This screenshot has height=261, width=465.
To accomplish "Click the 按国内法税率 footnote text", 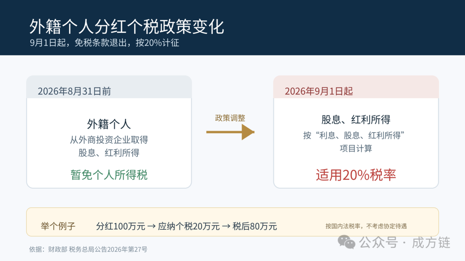I will coord(366,226).
